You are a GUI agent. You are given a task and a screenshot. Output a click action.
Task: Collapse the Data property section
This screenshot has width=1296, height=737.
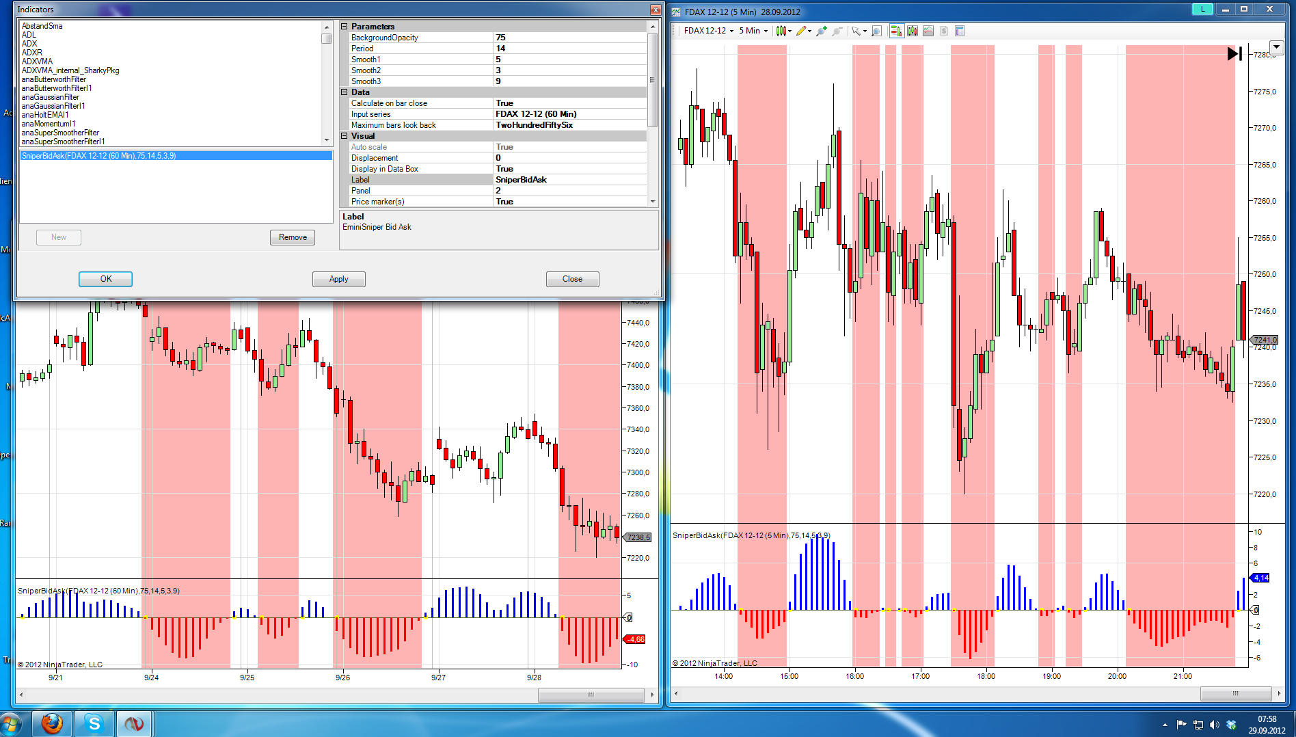345,92
